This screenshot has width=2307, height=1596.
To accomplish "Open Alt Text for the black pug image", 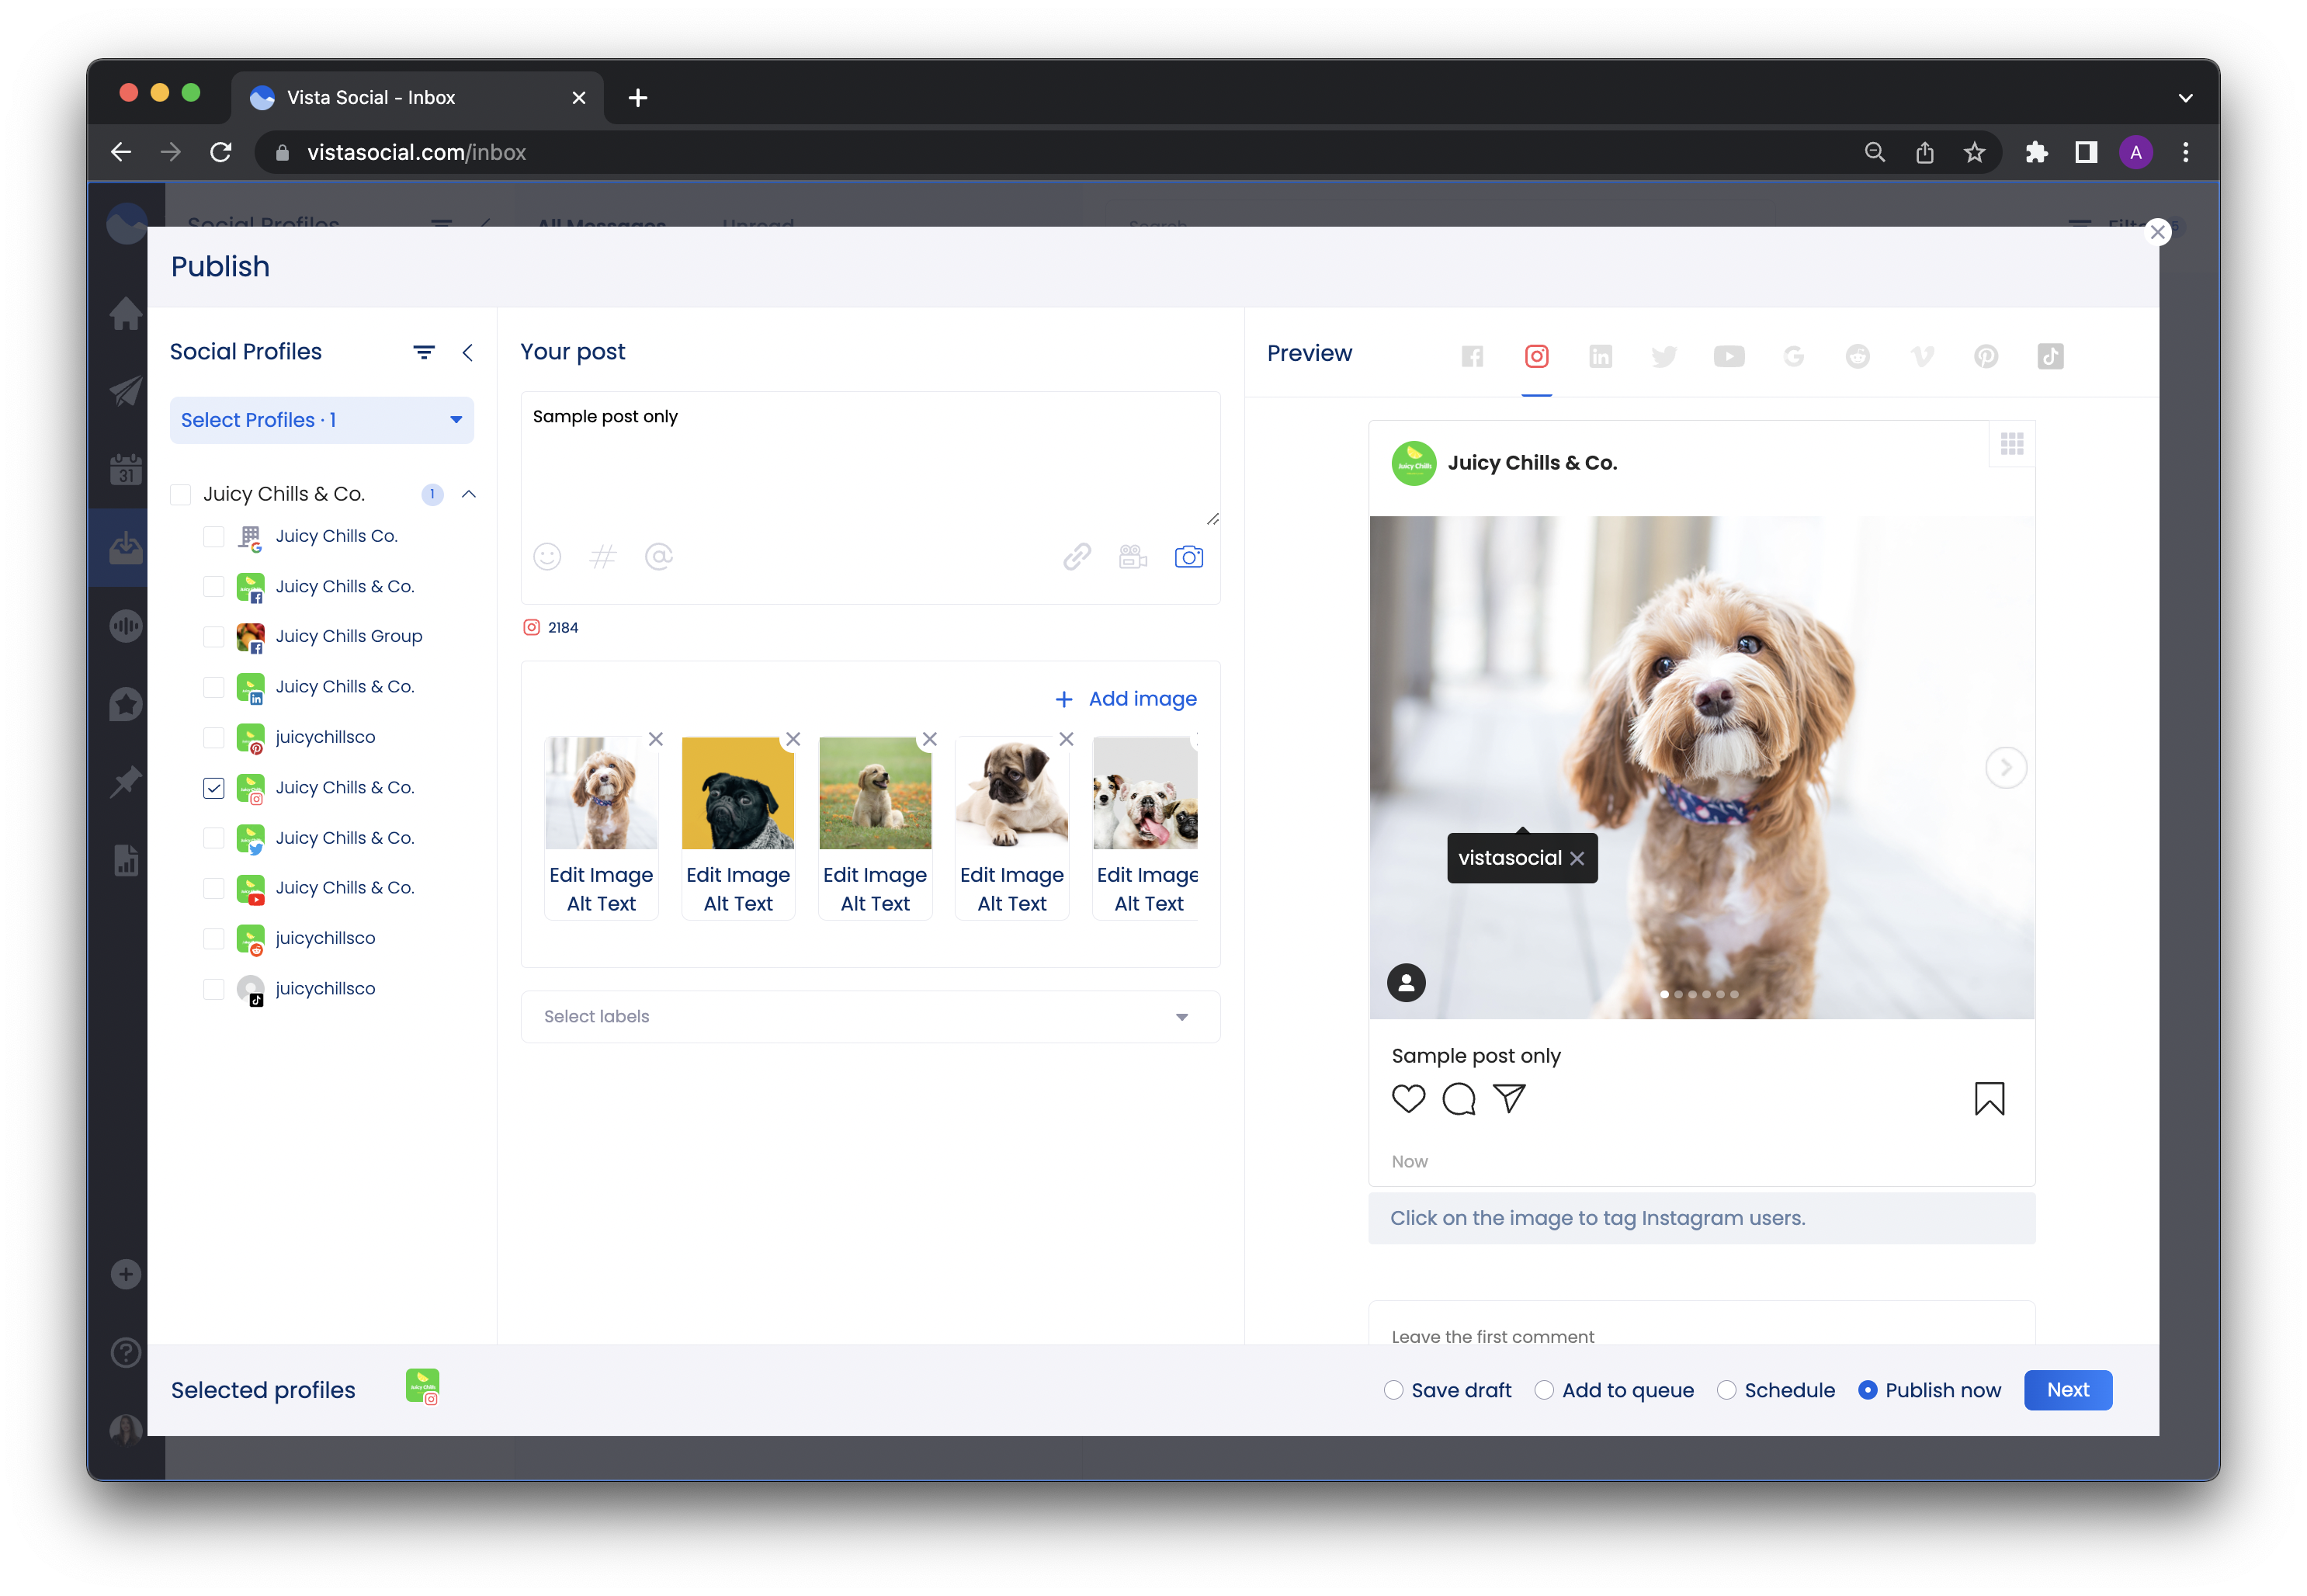I will coord(738,904).
